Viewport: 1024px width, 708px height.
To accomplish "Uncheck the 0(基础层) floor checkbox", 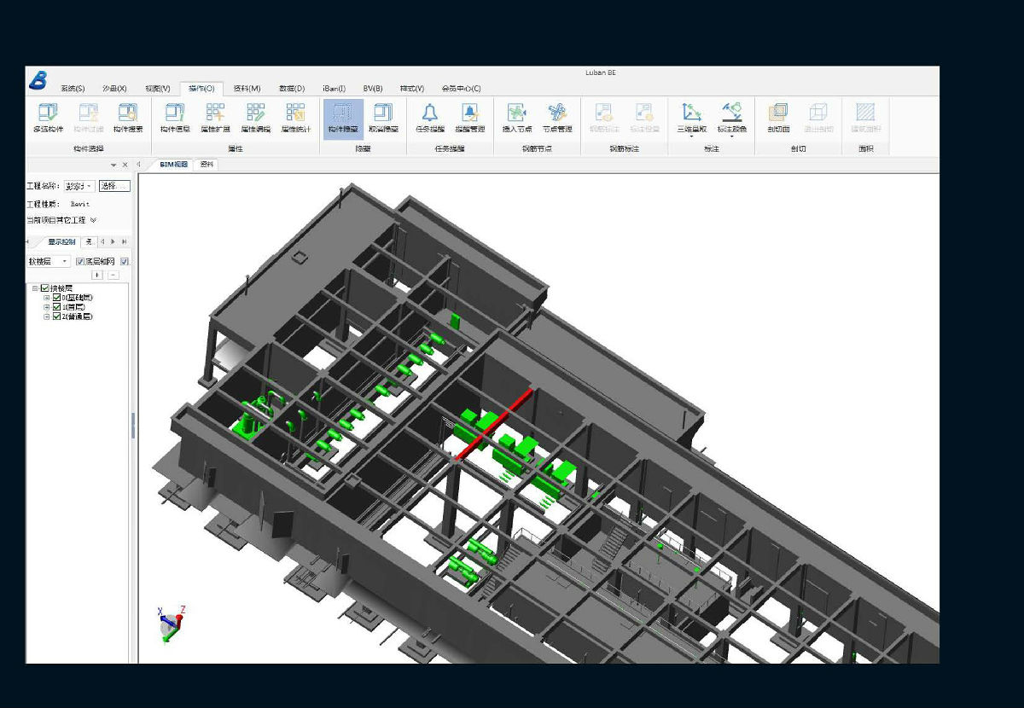I will [x=57, y=298].
